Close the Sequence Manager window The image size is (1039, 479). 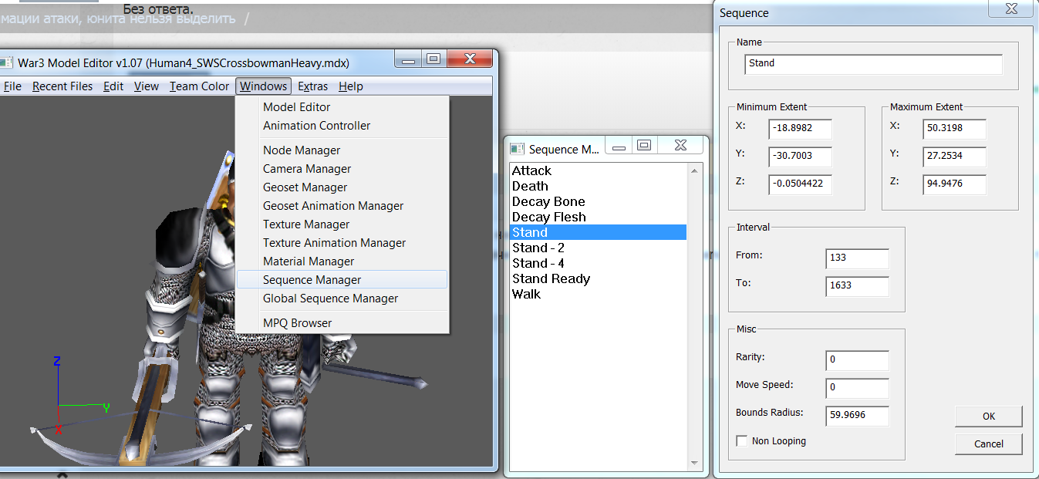coord(680,144)
